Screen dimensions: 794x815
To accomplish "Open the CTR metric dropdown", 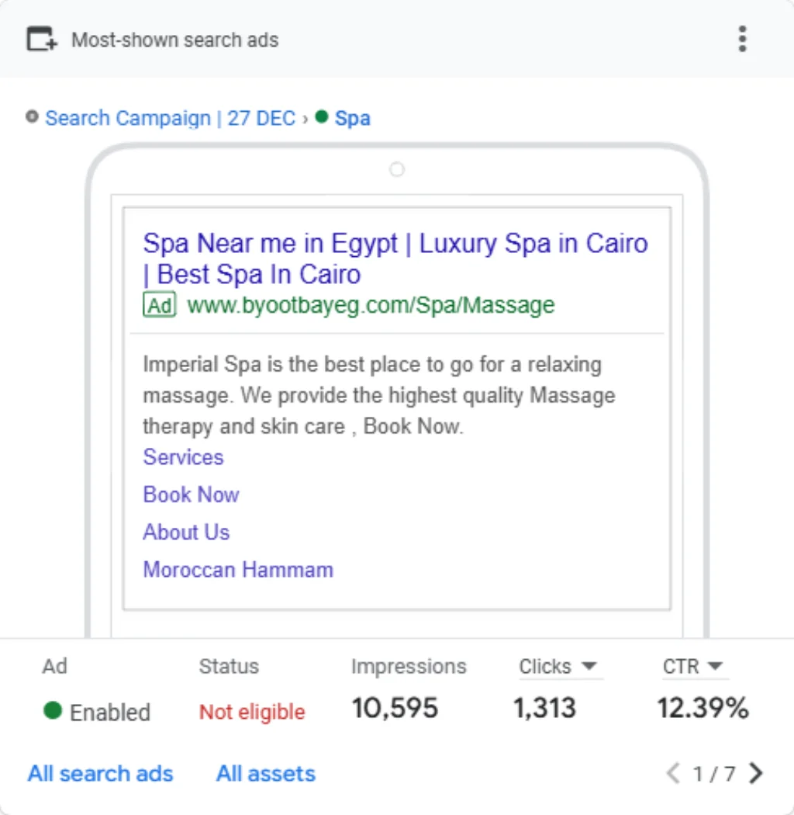I will point(692,666).
